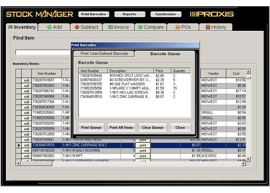Click the Synchronize button
Image resolution: width=270 pixels, height=193 pixels.
(x=165, y=14)
